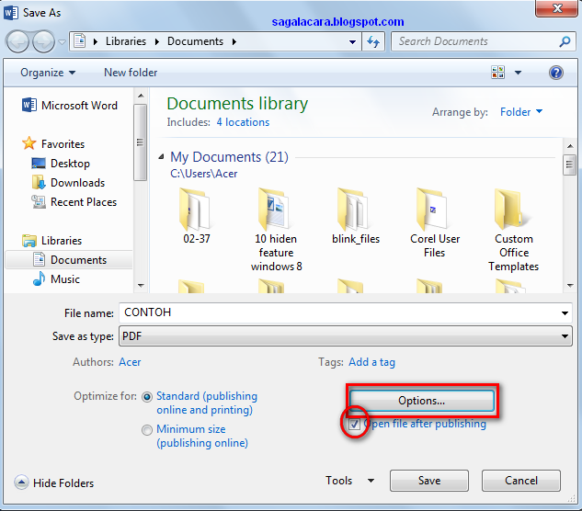This screenshot has width=582, height=511.
Task: Select the Custom Office Templates folder
Action: [x=514, y=230]
